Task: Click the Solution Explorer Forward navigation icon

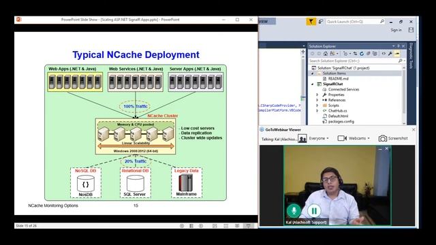Action: point(319,54)
